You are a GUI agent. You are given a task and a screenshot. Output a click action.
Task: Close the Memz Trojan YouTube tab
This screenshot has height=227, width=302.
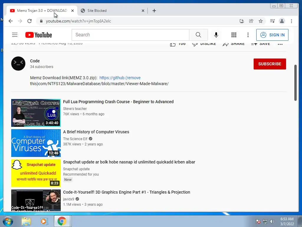(73, 11)
